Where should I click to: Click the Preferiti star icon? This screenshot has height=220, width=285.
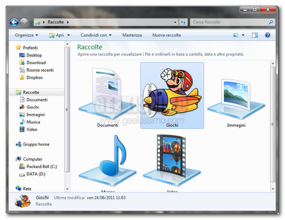point(18,47)
